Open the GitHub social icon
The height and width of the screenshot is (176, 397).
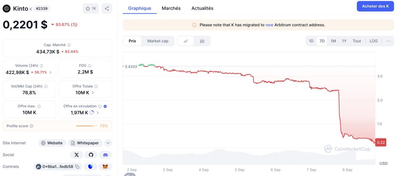(91, 155)
